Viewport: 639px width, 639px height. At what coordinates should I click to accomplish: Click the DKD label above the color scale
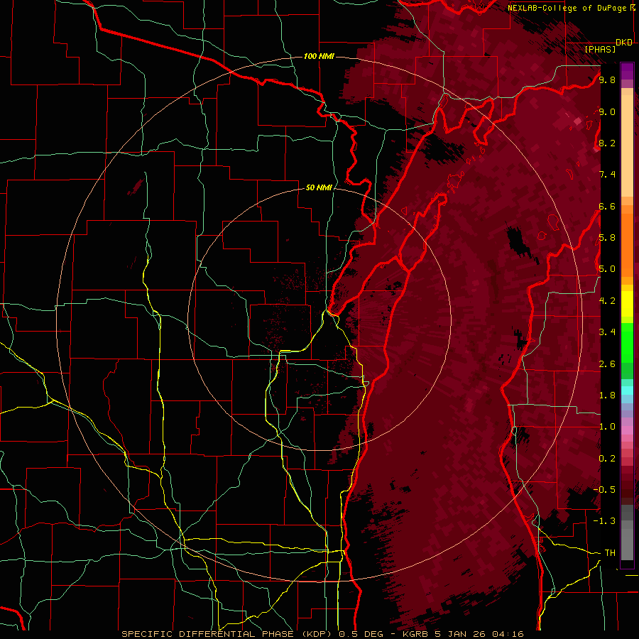pos(624,43)
